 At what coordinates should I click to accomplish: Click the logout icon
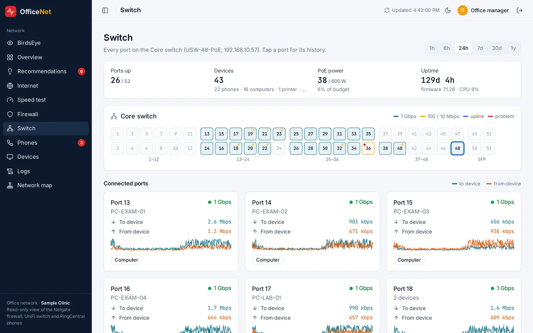click(520, 10)
